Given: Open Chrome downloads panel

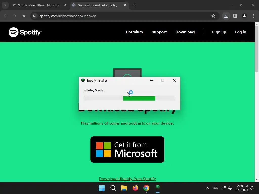Looking at the screenshot, I should (226, 16).
